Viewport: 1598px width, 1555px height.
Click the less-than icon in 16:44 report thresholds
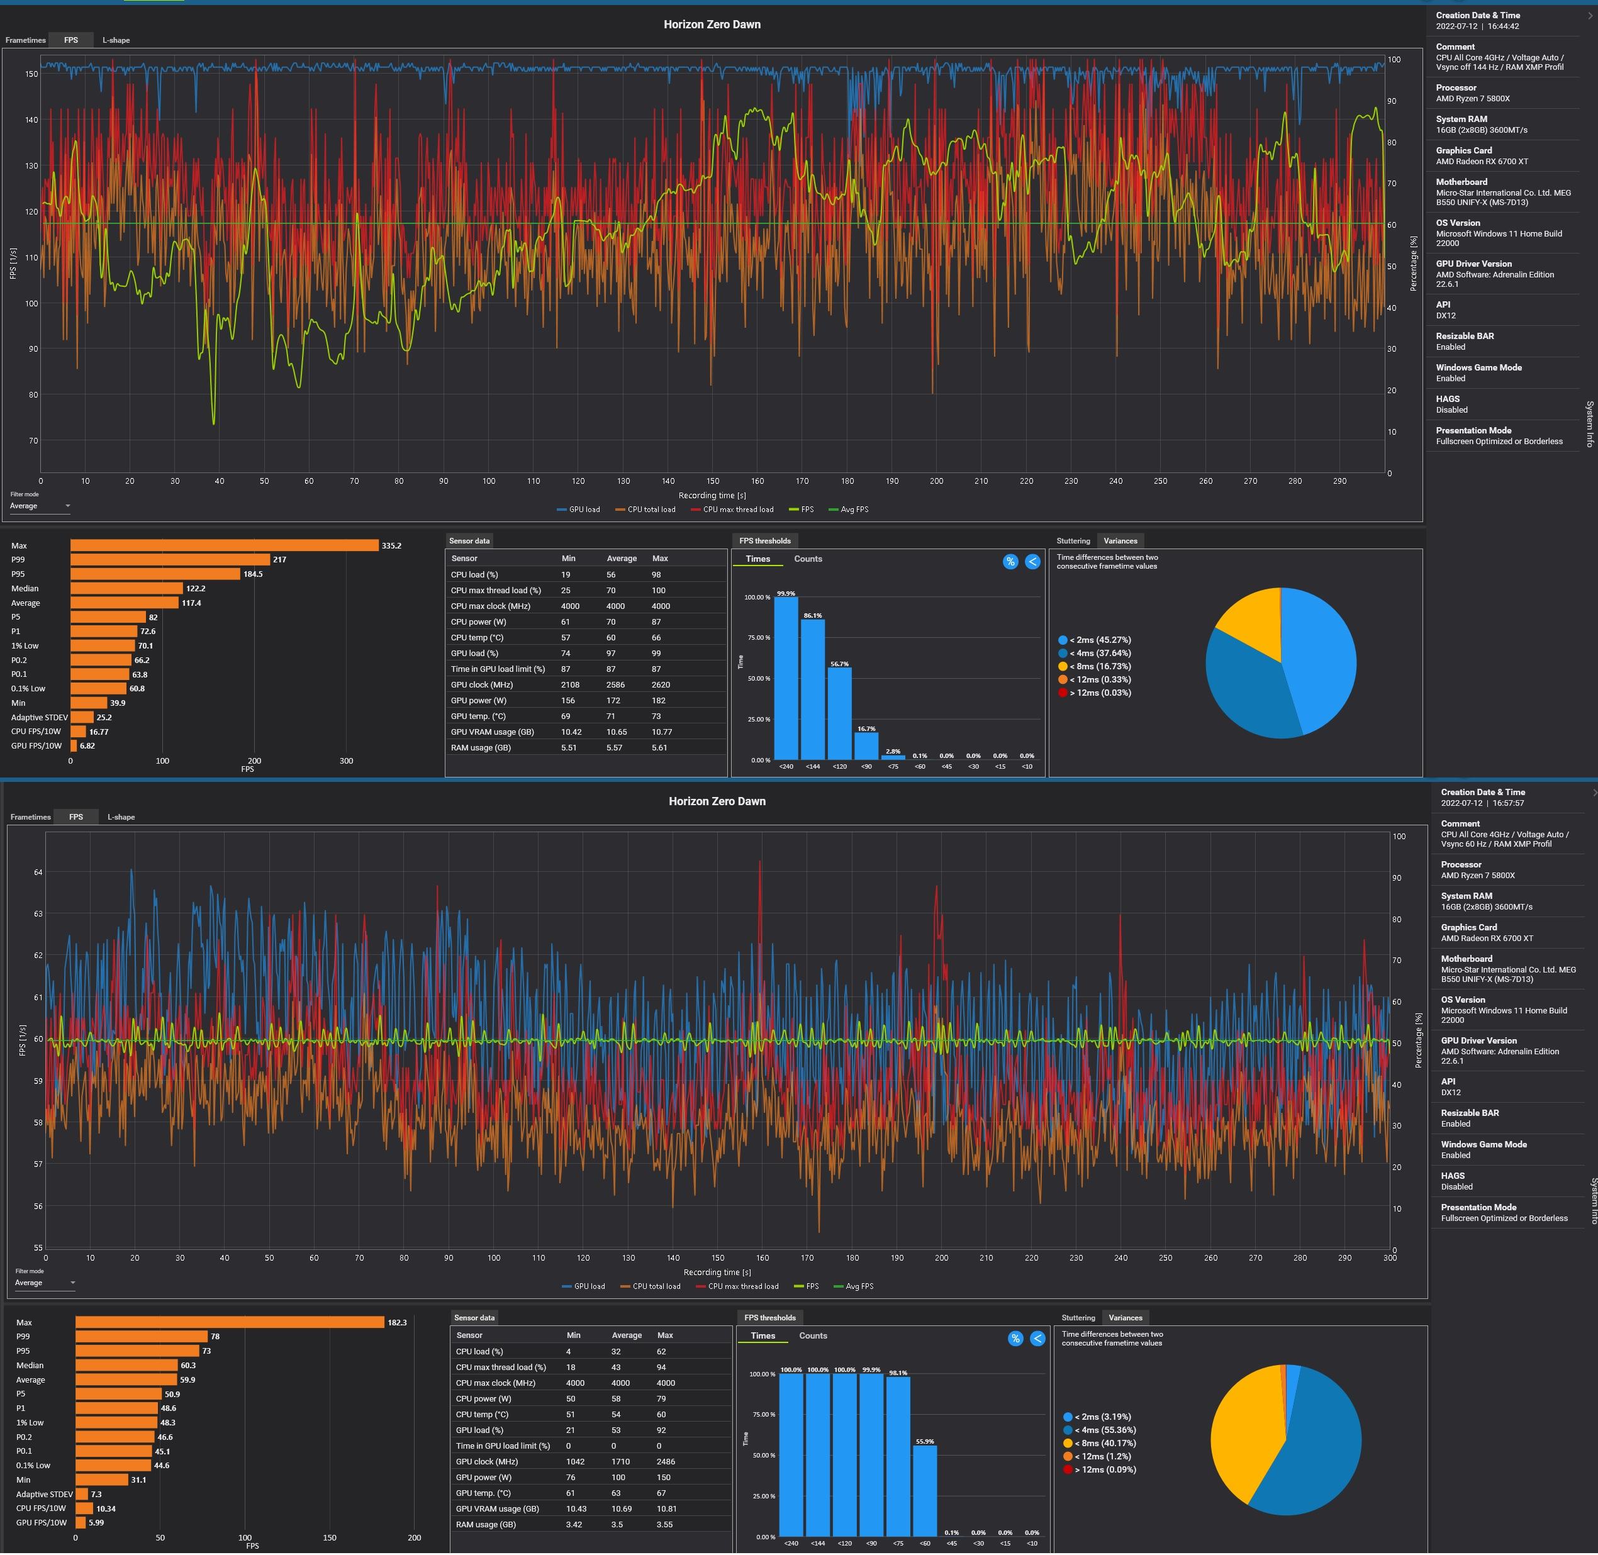[x=1032, y=562]
